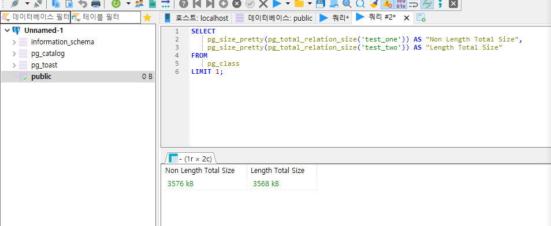551x226 pixels.
Task: Click the CSV import file icon
Action: point(152,4)
